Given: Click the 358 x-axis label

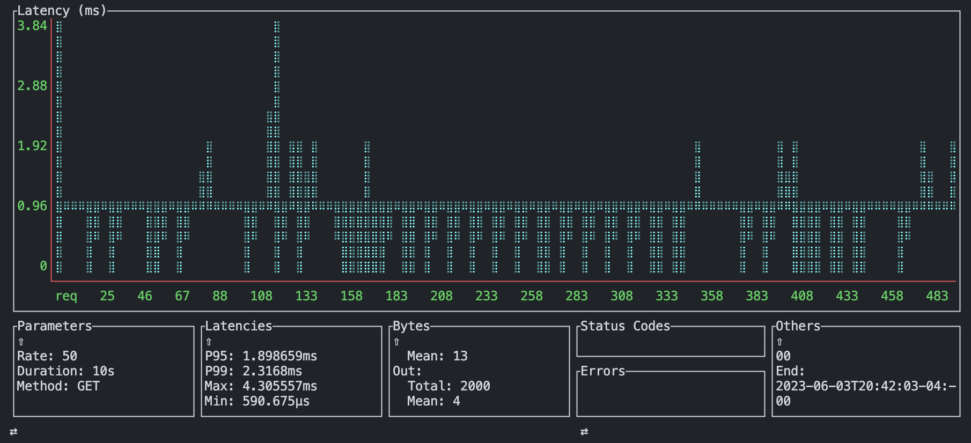Looking at the screenshot, I should [712, 296].
